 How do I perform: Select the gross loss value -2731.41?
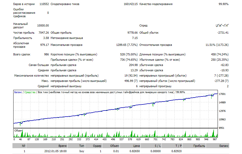point(223,33)
